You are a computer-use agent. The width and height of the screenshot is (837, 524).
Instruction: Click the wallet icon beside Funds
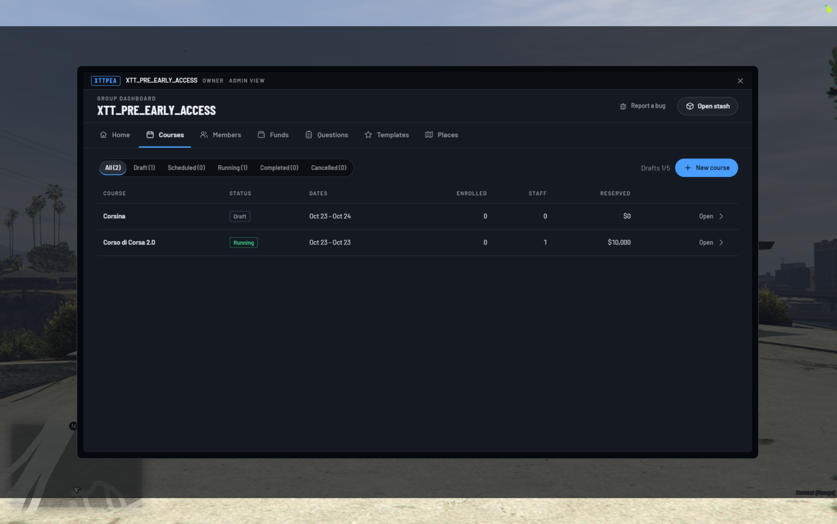coord(261,135)
